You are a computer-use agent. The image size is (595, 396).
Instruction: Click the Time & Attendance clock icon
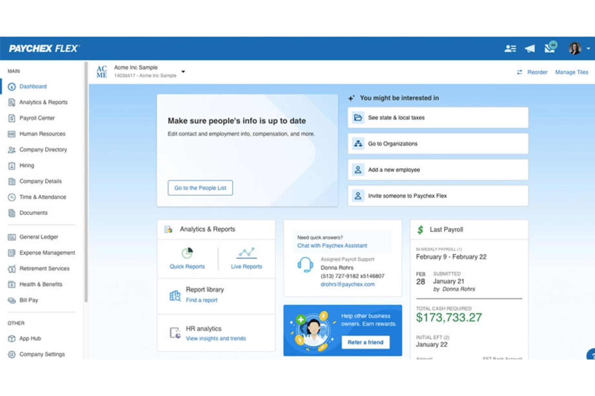(12, 197)
